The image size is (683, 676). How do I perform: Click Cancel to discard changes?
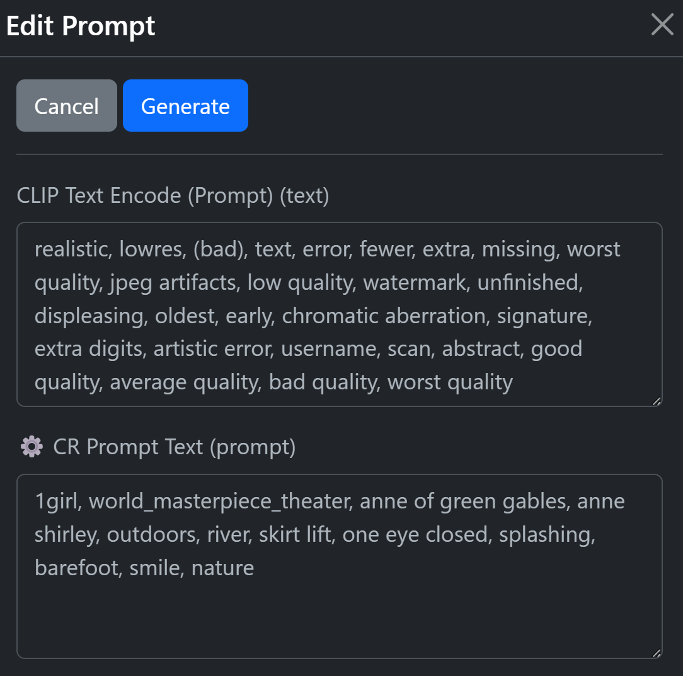point(66,105)
